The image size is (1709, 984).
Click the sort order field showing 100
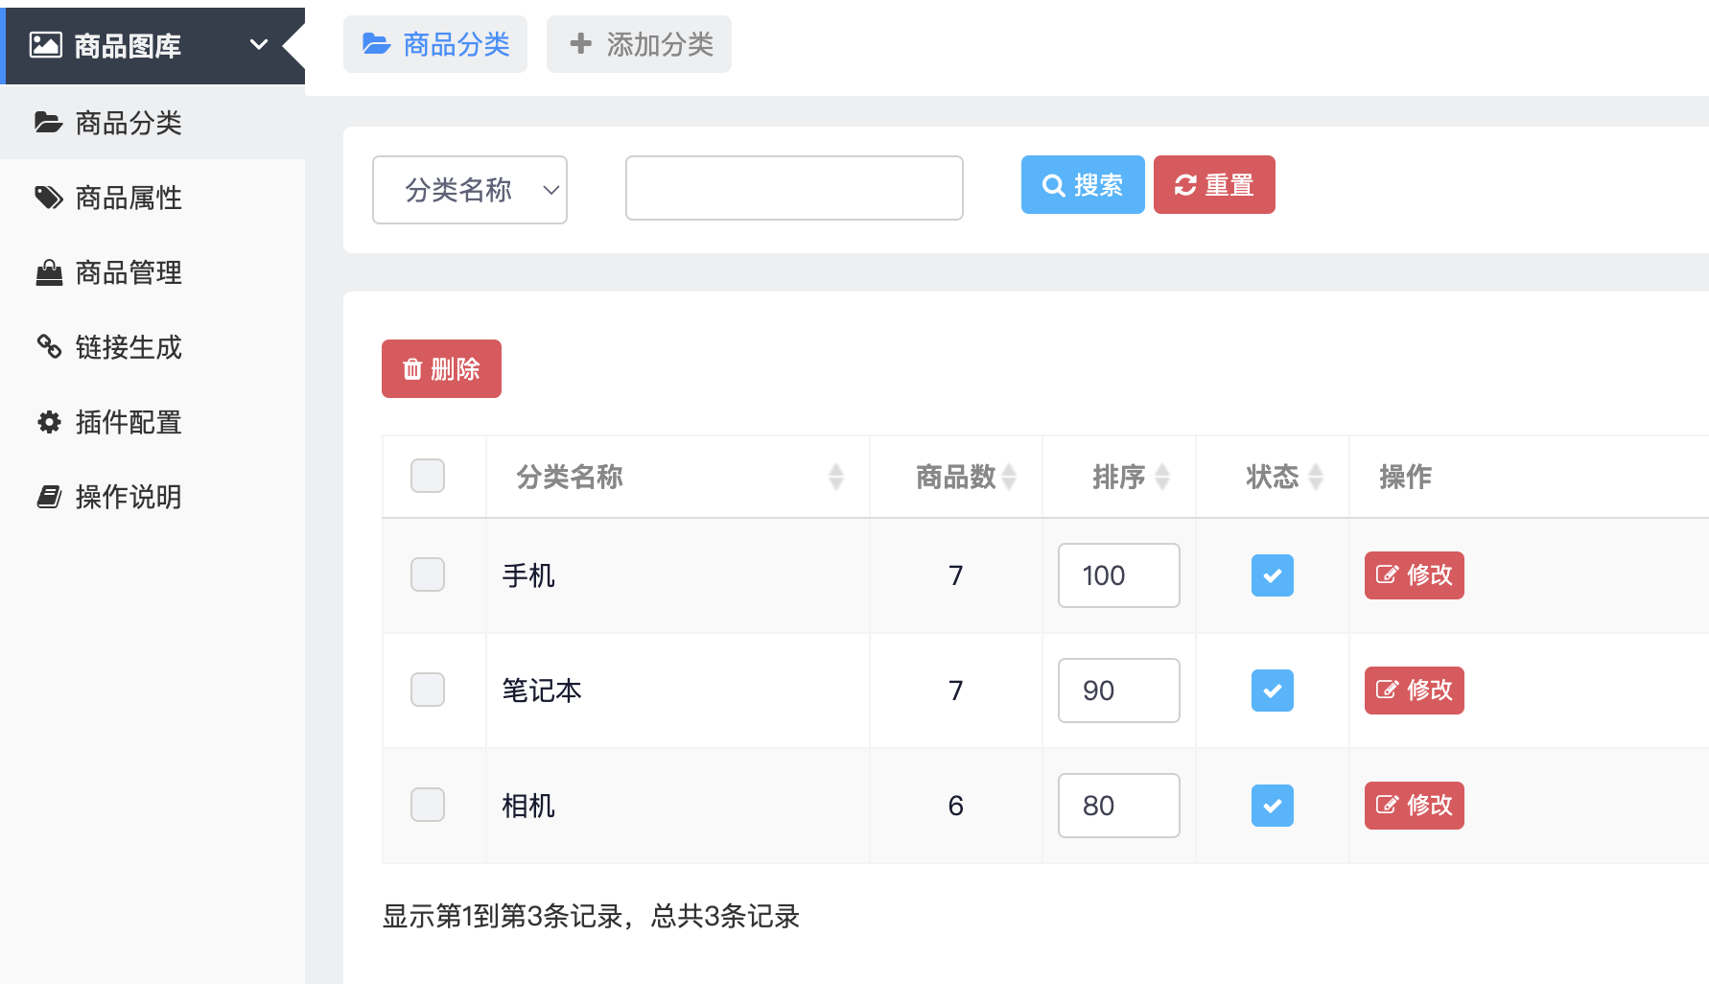[x=1119, y=575]
